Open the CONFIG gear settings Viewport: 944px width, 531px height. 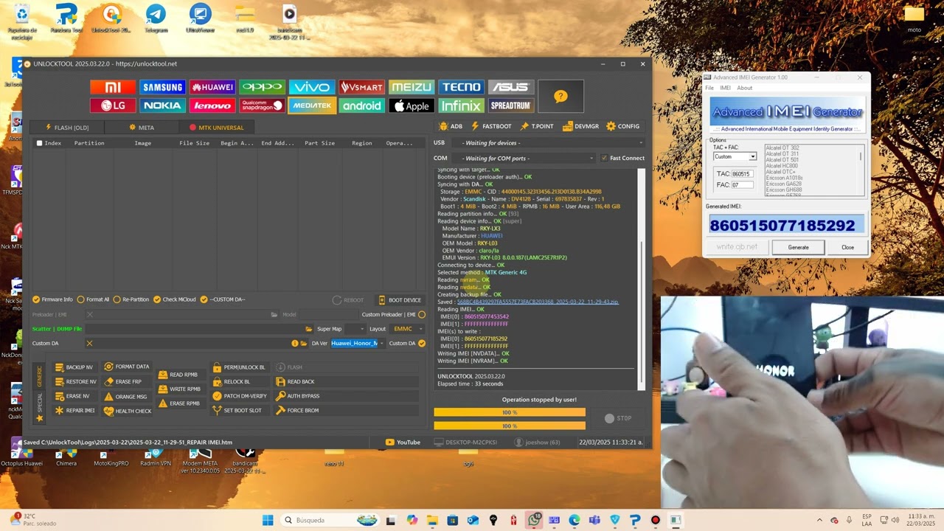click(x=623, y=126)
